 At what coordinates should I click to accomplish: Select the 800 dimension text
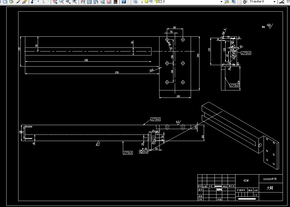tap(86, 60)
